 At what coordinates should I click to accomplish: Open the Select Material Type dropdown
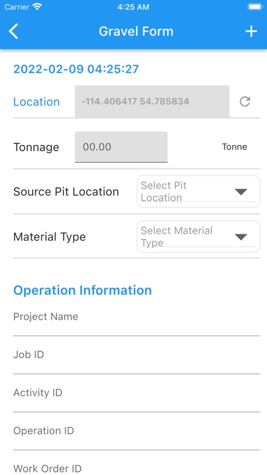198,237
